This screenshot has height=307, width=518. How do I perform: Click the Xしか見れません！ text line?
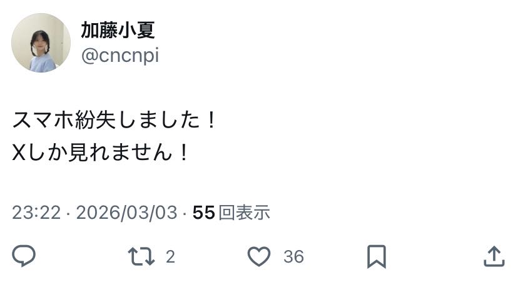(x=101, y=153)
